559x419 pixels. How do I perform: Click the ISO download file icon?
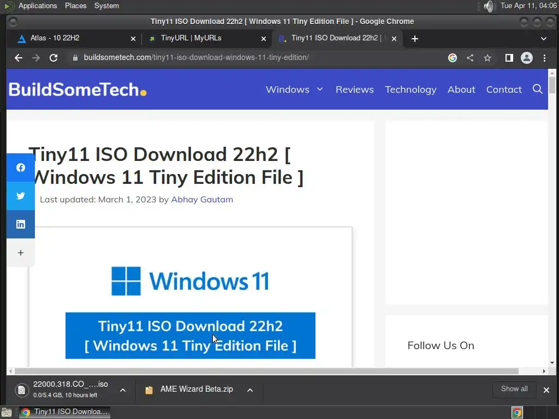tap(22, 390)
